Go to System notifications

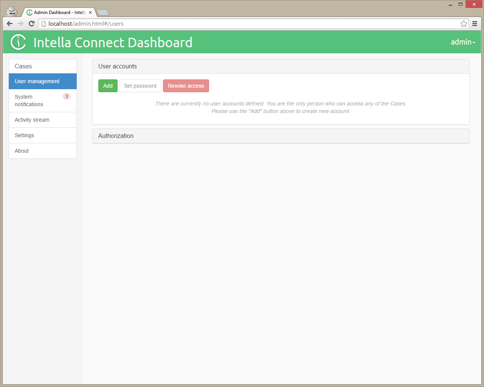coord(29,101)
